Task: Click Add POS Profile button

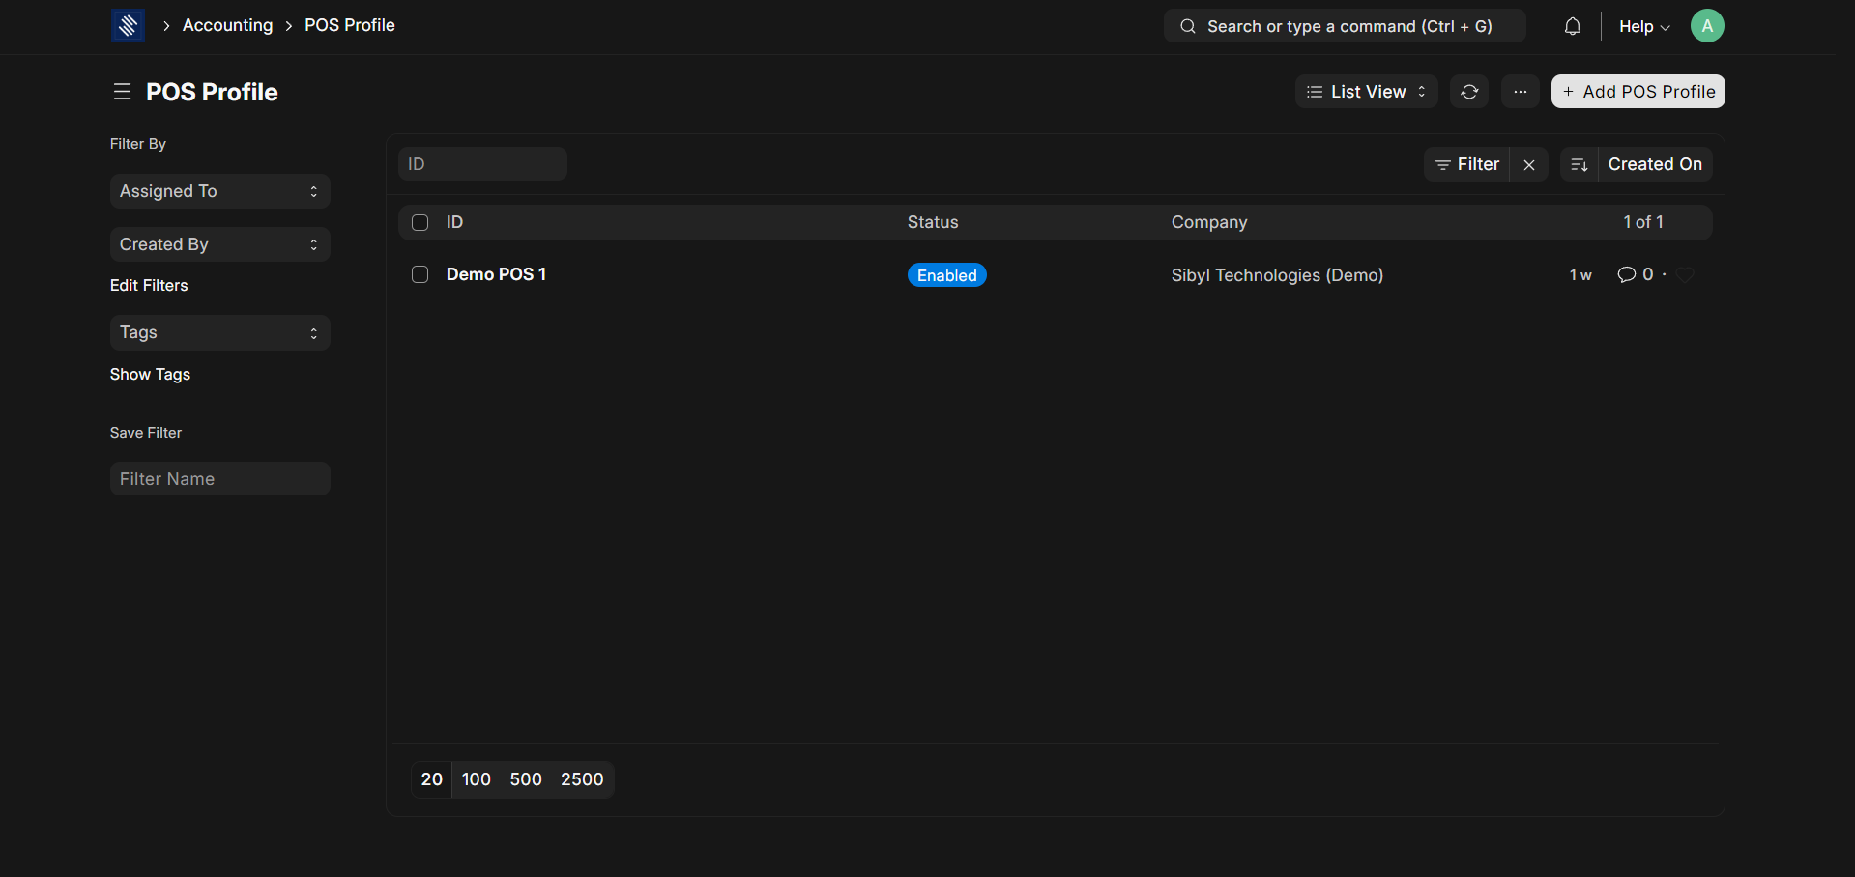Action: pyautogui.click(x=1638, y=92)
